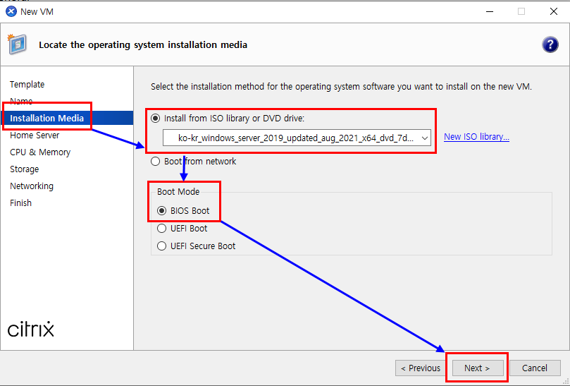Viewport: 570px width, 386px height.
Task: Open the New ISO library link
Action: [x=476, y=137]
